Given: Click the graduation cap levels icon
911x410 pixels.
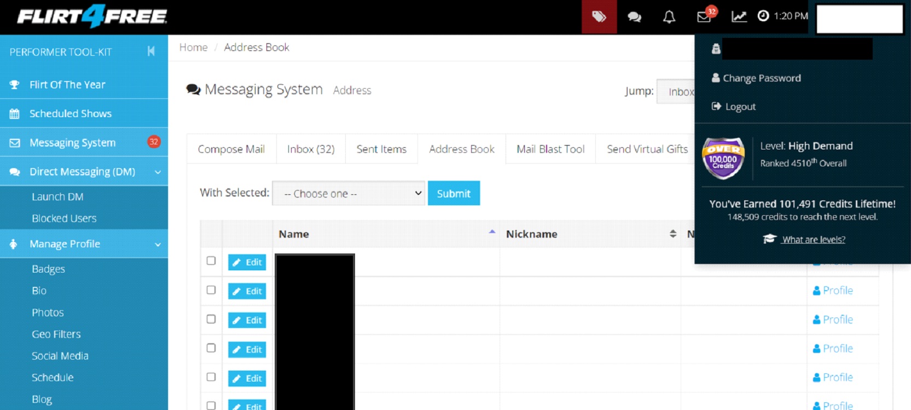Looking at the screenshot, I should (770, 239).
